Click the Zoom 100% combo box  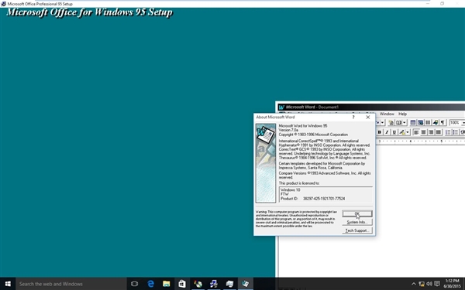457,122
